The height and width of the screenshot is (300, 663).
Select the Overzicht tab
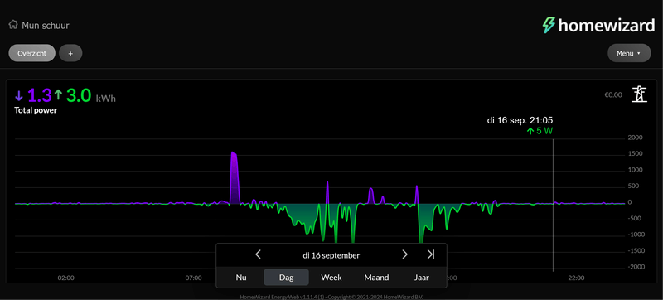(32, 53)
